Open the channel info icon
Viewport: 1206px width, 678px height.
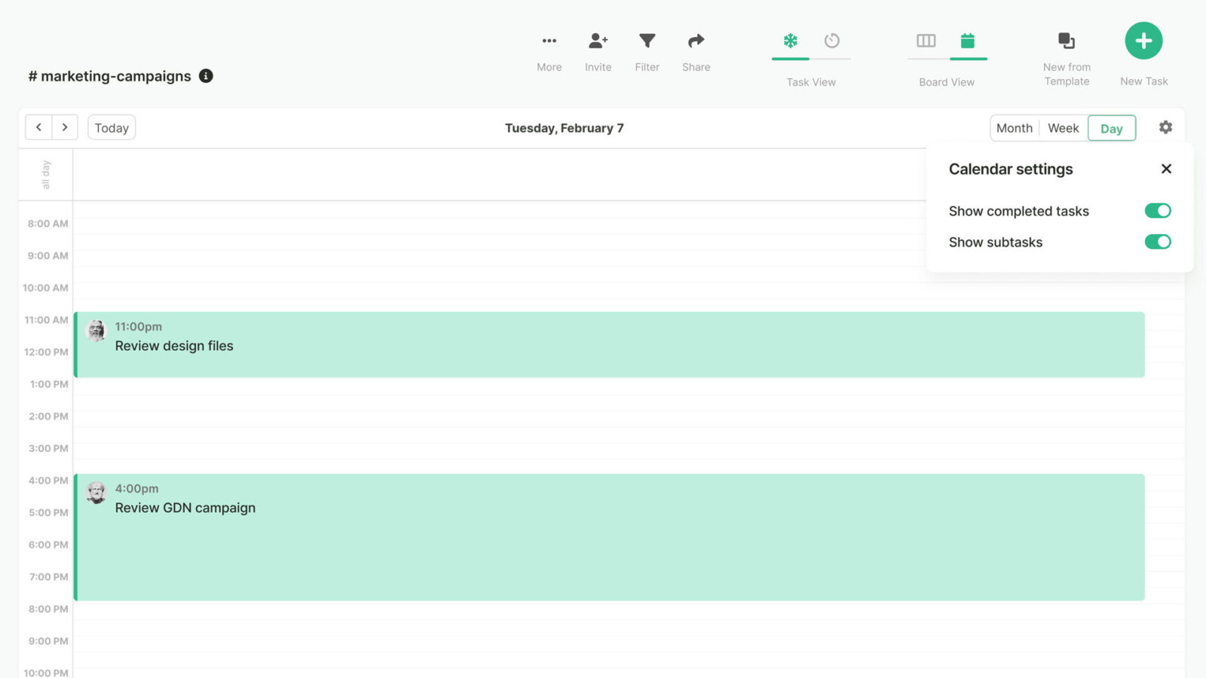point(206,76)
